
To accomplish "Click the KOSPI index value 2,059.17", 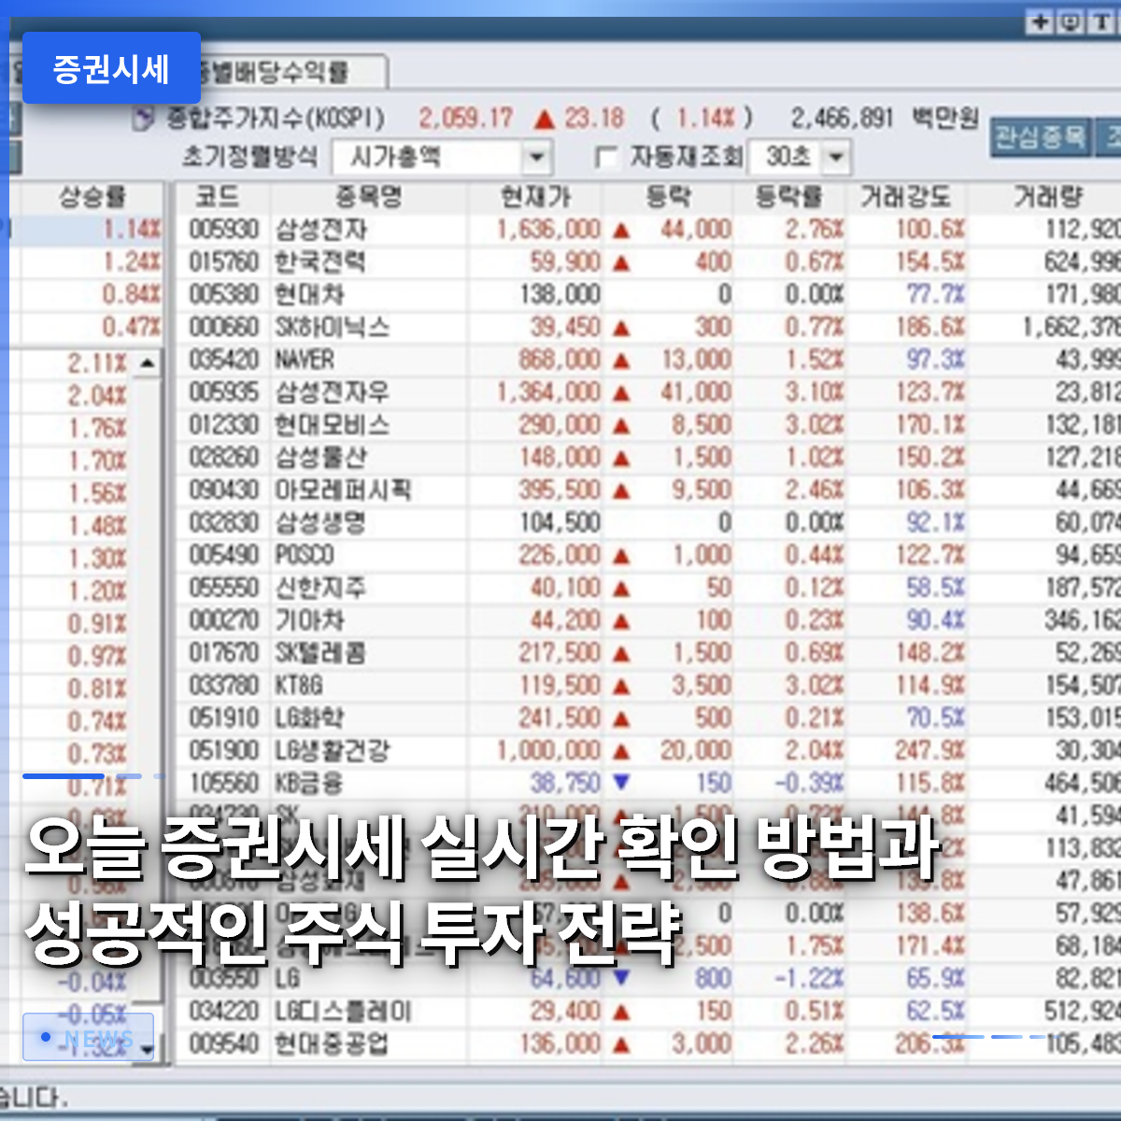I will [466, 119].
